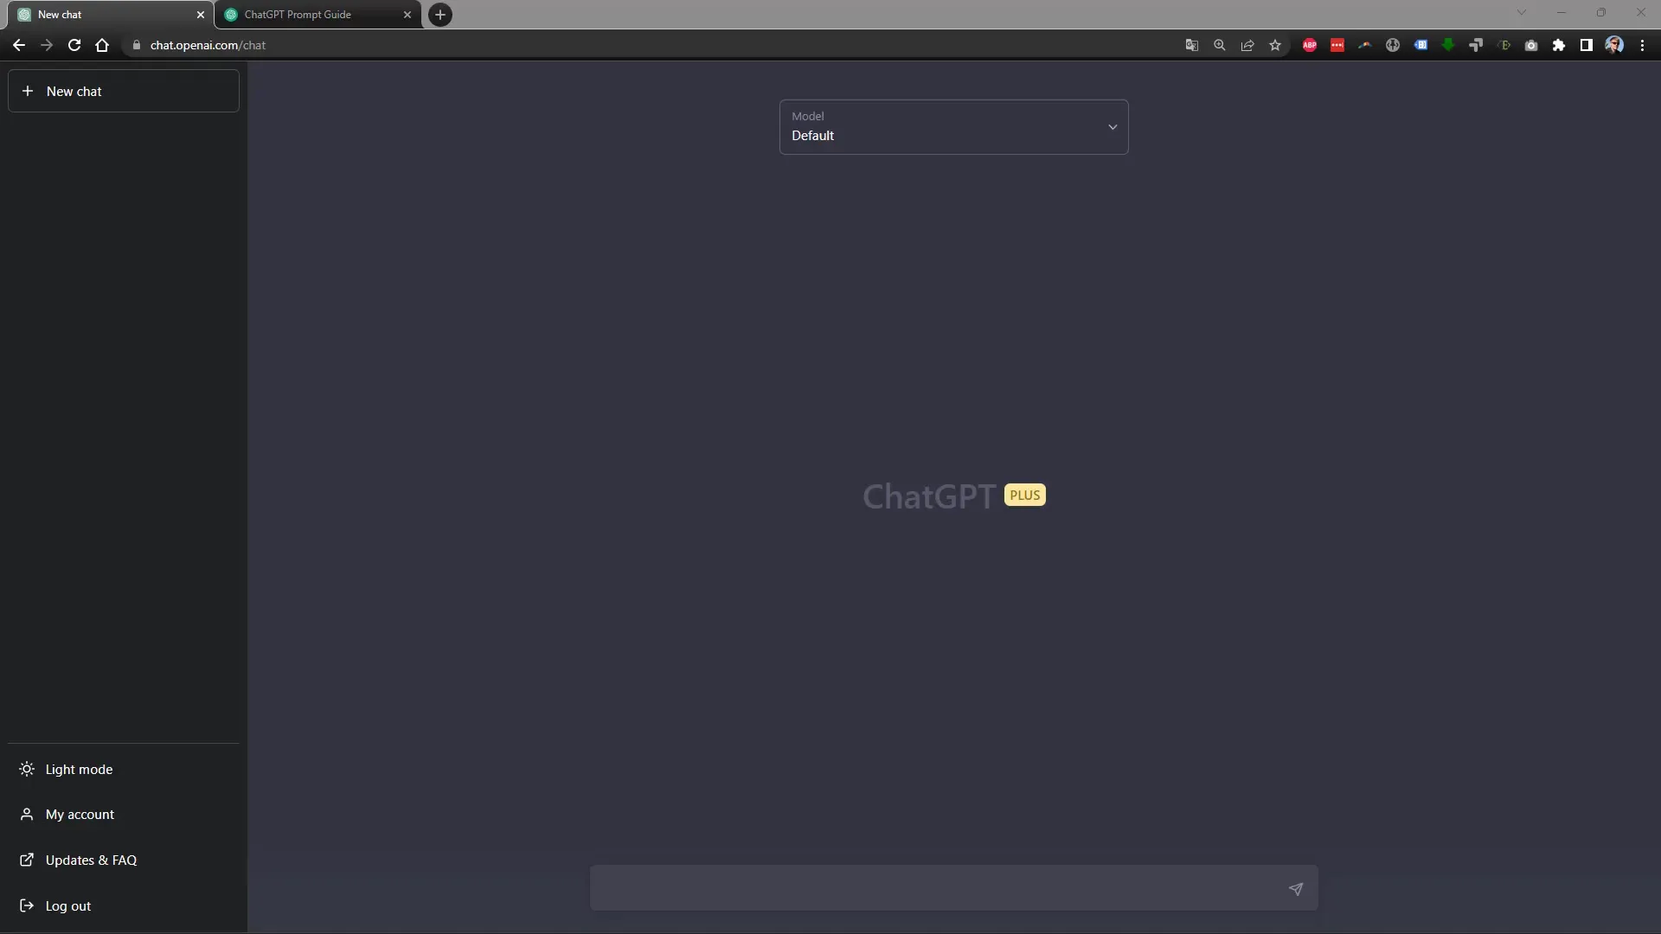Click the browser back navigation icon

[x=19, y=44]
